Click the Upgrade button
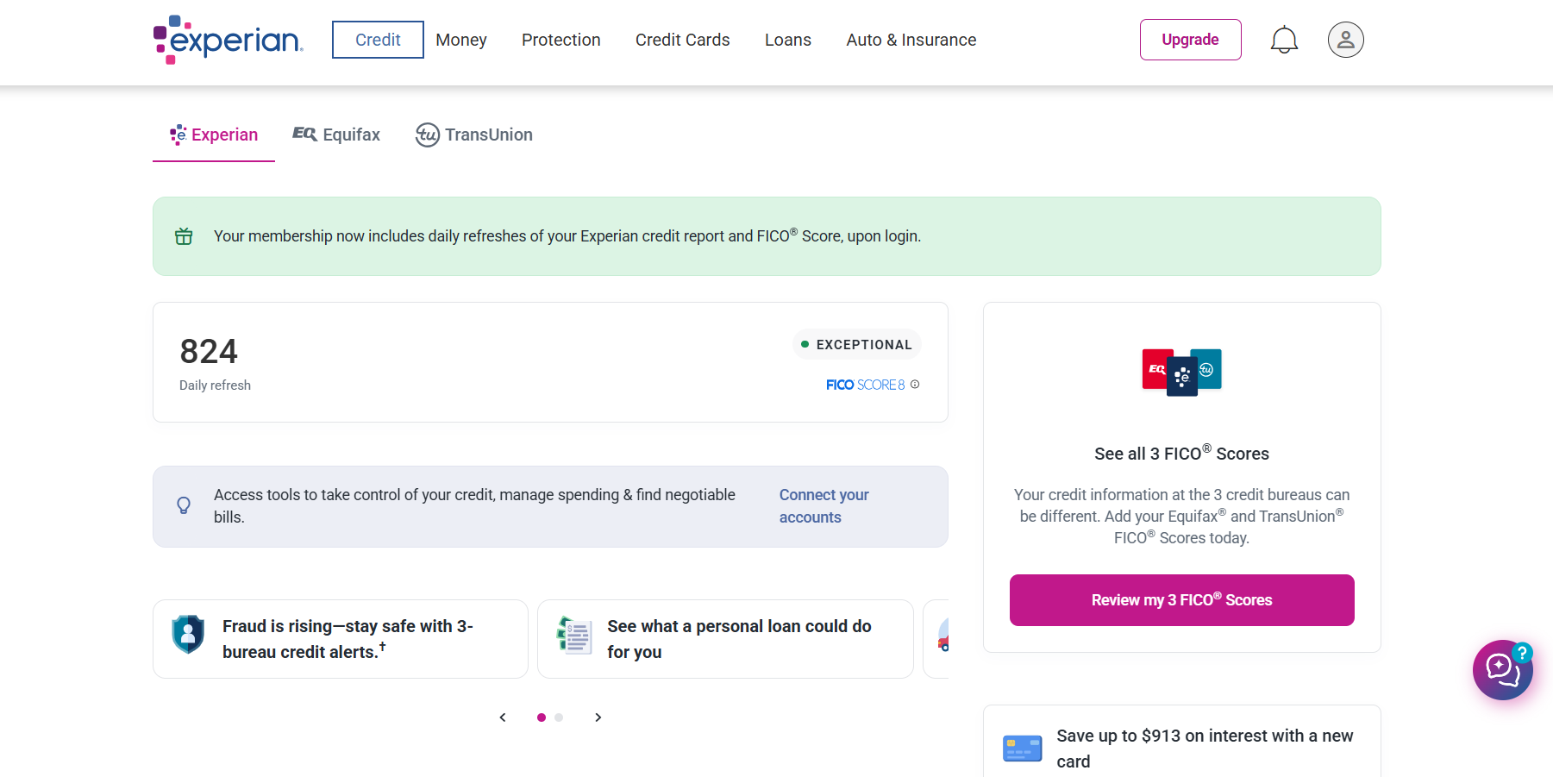The height and width of the screenshot is (777, 1553). click(1190, 40)
